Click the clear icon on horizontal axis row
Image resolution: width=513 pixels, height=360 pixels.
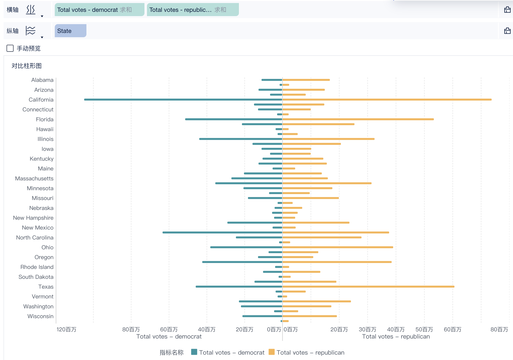pyautogui.click(x=507, y=10)
